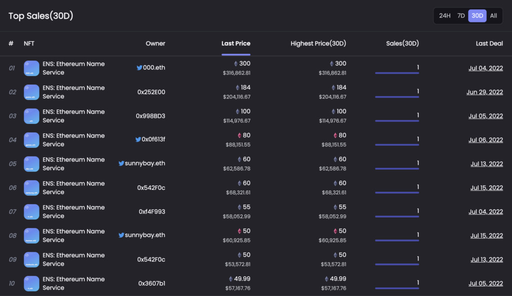Click ETH icon beside Highest Price 100
This screenshot has width=512, height=296.
333,111
